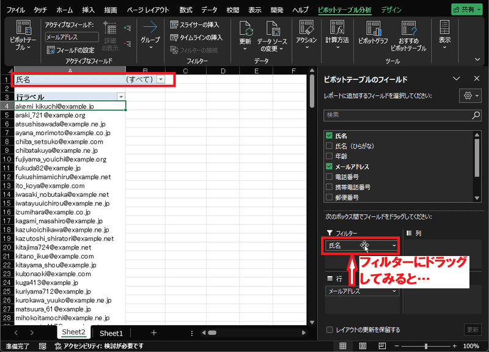Viewport: 489px width, 352px height.
Task: Open the macro recording status icon
Action: click(x=42, y=346)
